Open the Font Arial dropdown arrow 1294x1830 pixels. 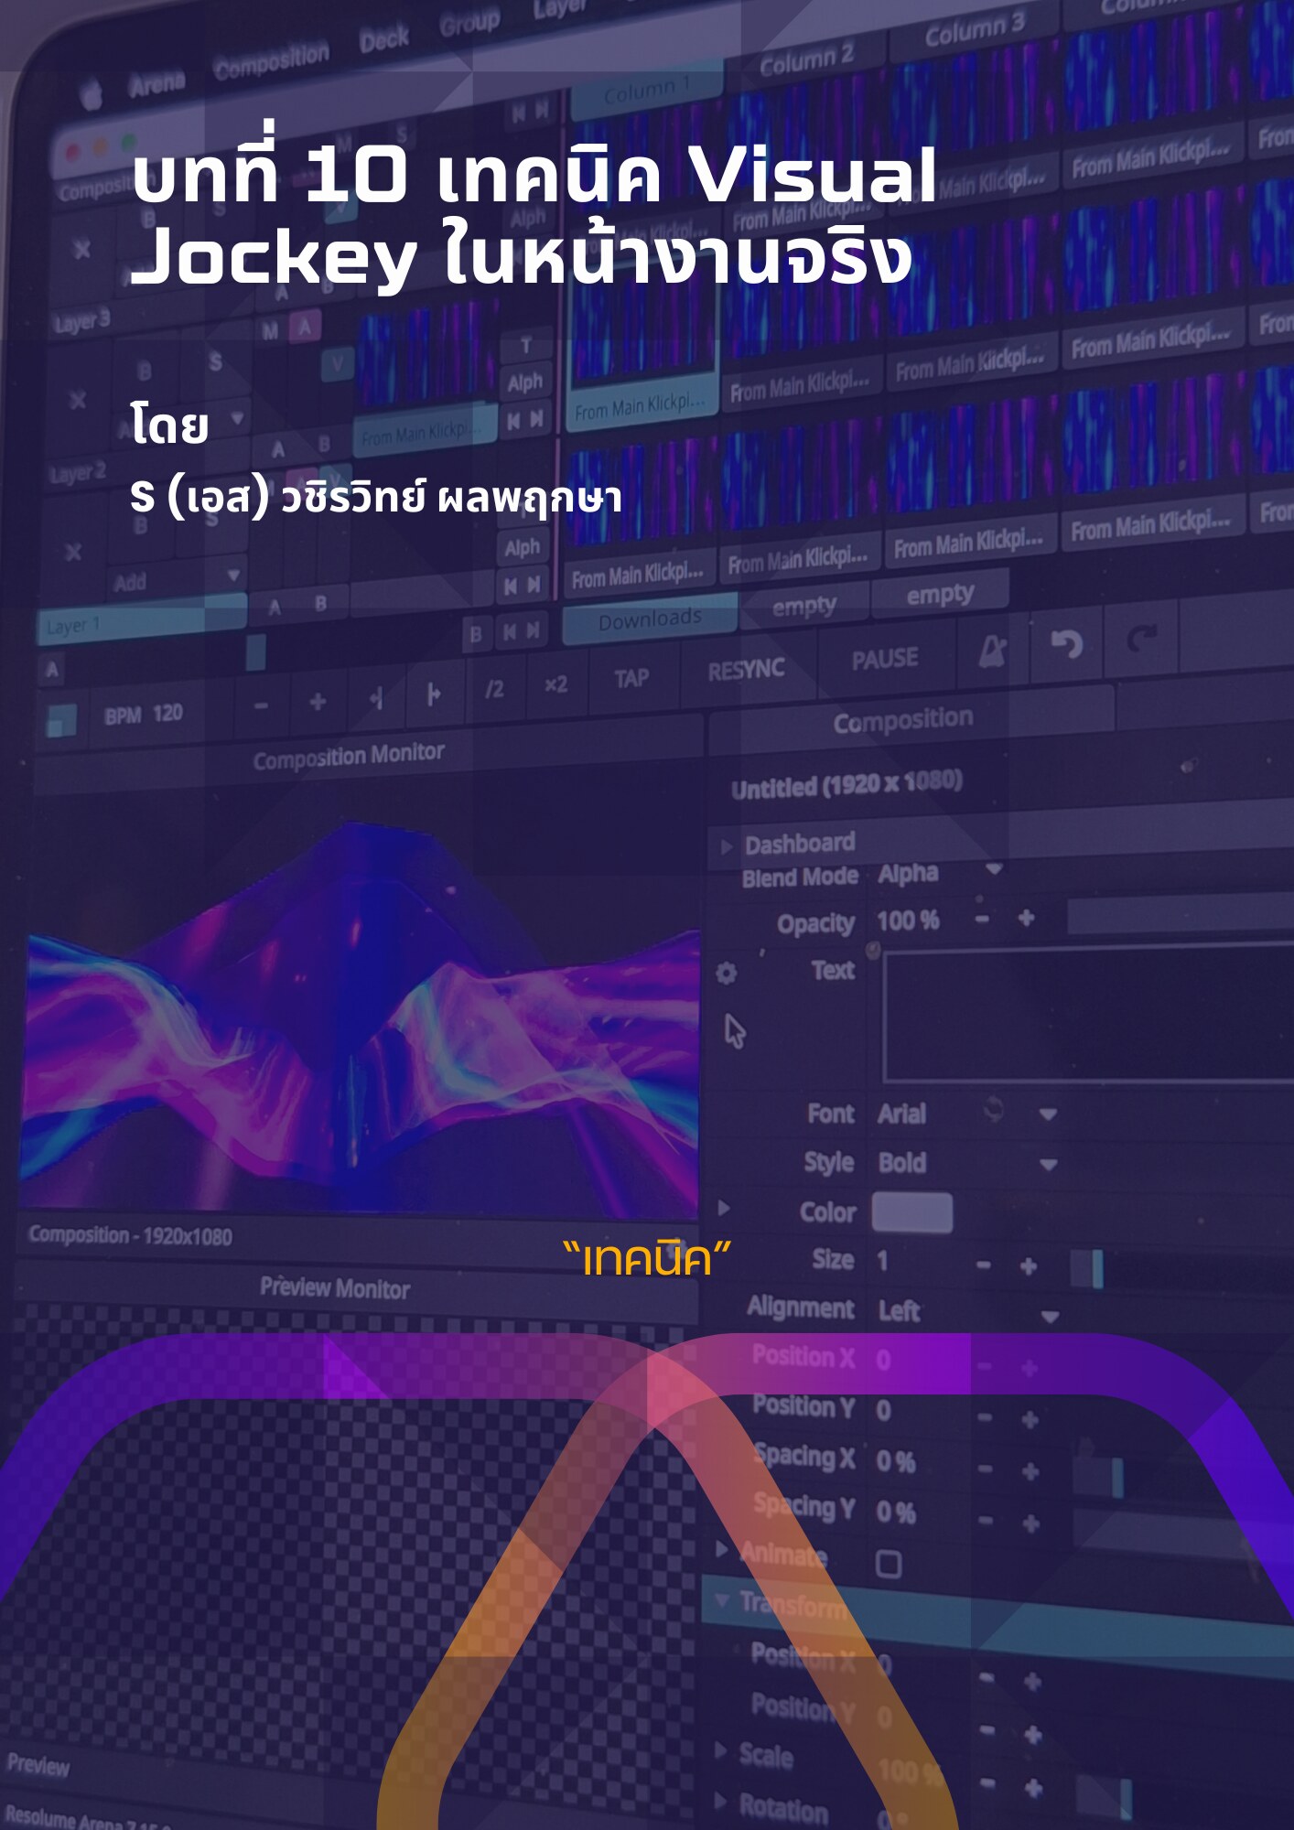pos(1048,1114)
